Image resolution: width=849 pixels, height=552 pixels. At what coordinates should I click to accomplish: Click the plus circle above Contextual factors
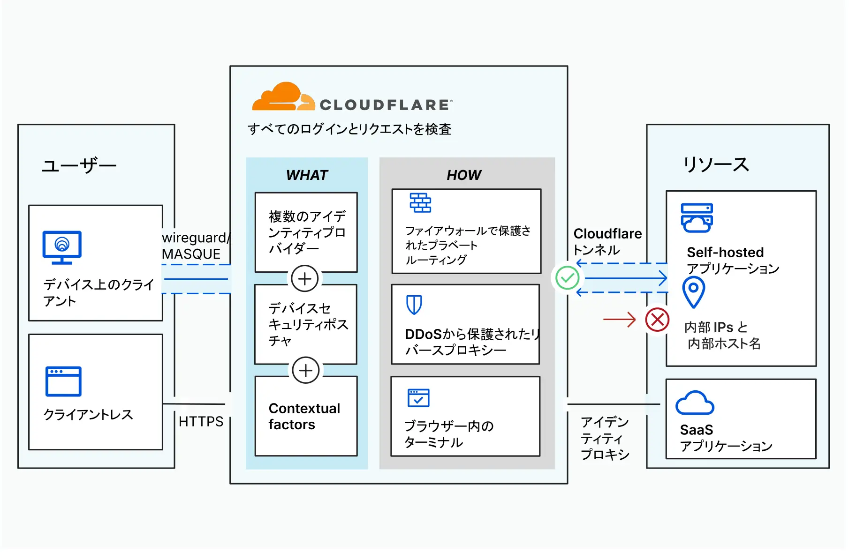(x=305, y=370)
